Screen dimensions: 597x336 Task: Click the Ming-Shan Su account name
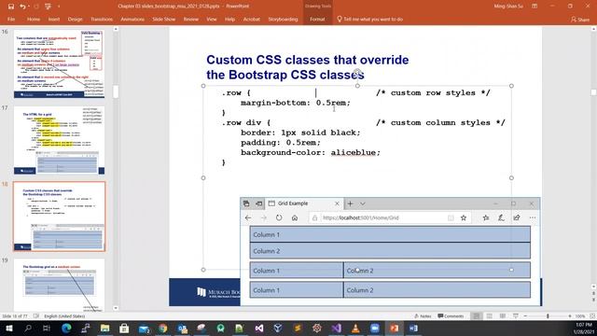coord(508,7)
